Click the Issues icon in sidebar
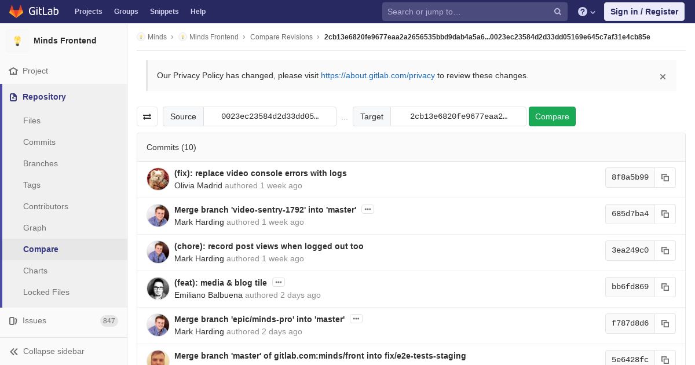 [13, 320]
